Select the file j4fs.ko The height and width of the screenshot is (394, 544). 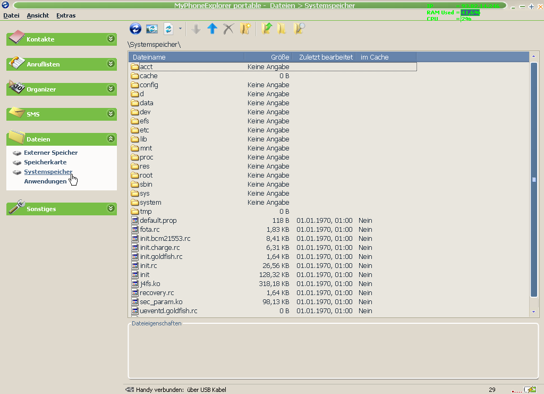(274, 283)
